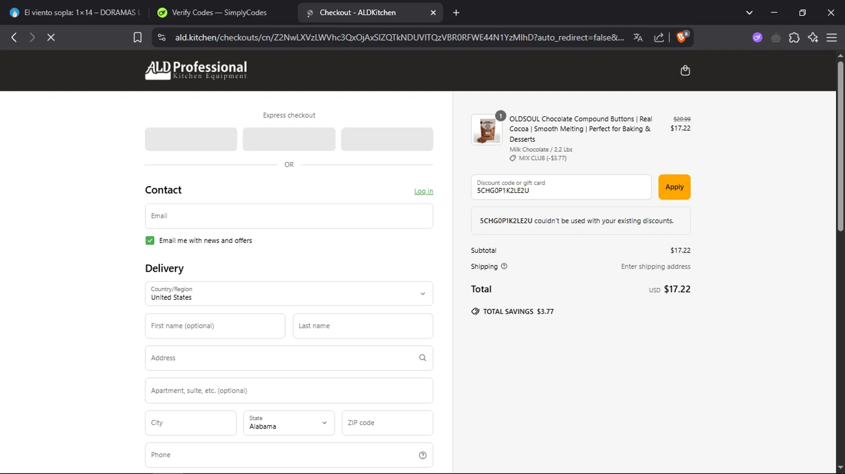This screenshot has height=474, width=845.
Task: Click the struck-through $20.99 price
Action: pos(682,119)
